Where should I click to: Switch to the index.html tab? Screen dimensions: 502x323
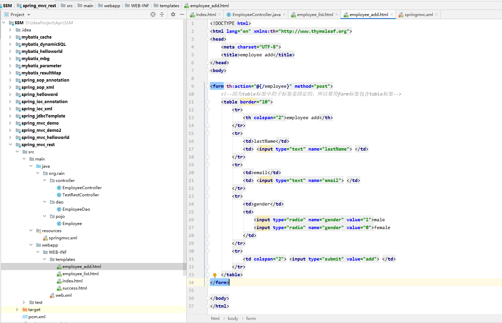206,14
